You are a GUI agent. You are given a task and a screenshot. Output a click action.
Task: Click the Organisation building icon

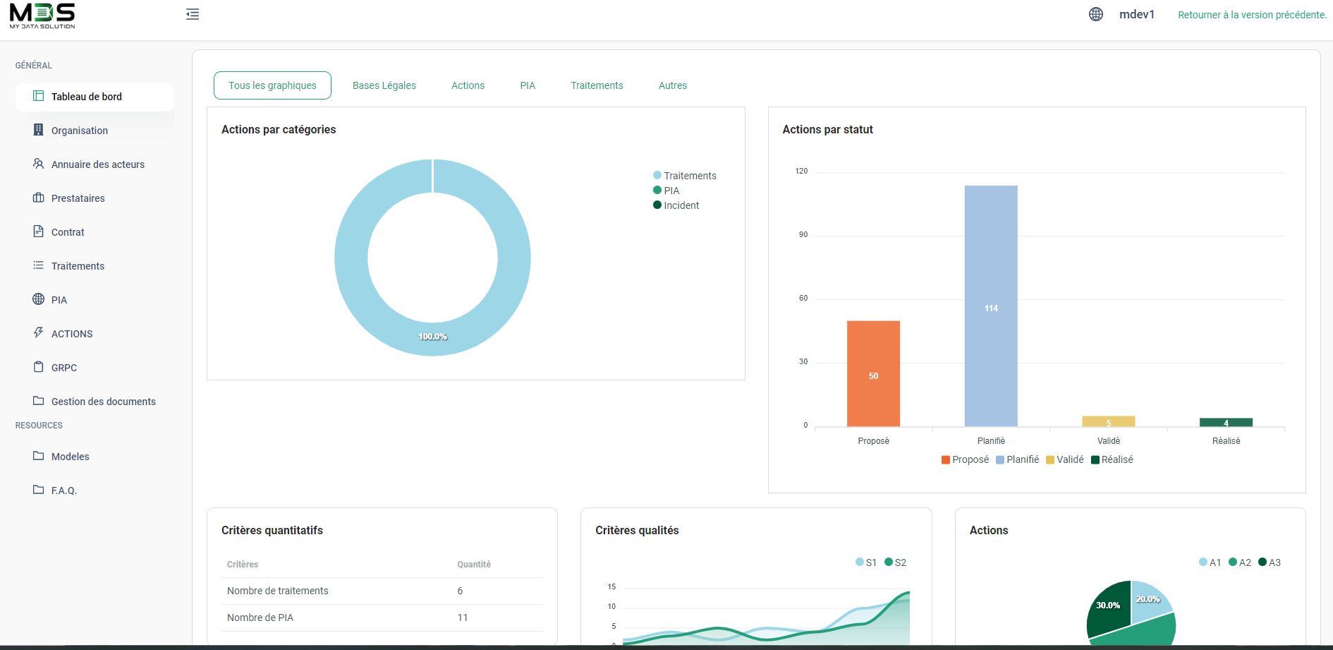[x=39, y=130]
